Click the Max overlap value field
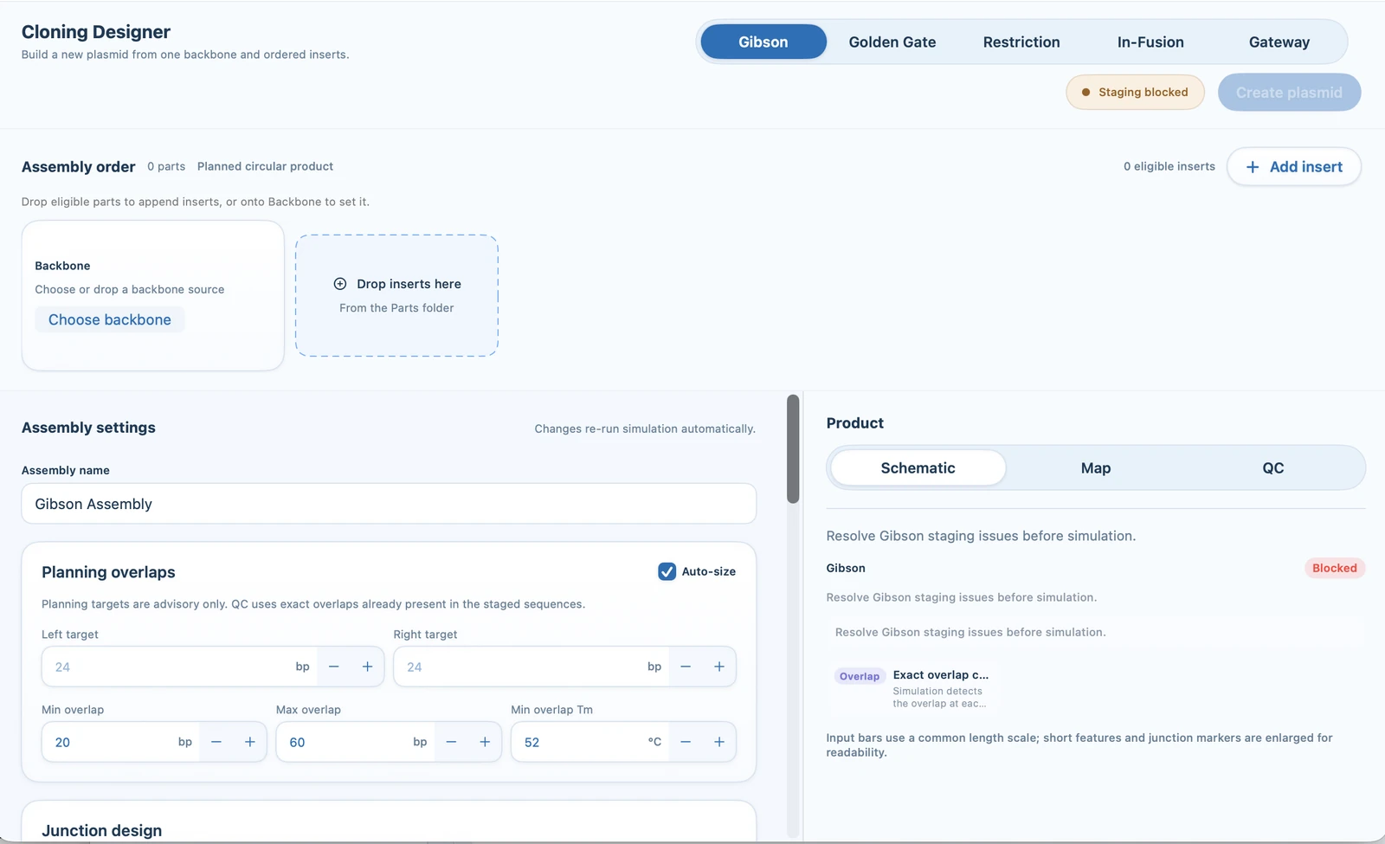This screenshot has width=1385, height=844. [x=356, y=742]
